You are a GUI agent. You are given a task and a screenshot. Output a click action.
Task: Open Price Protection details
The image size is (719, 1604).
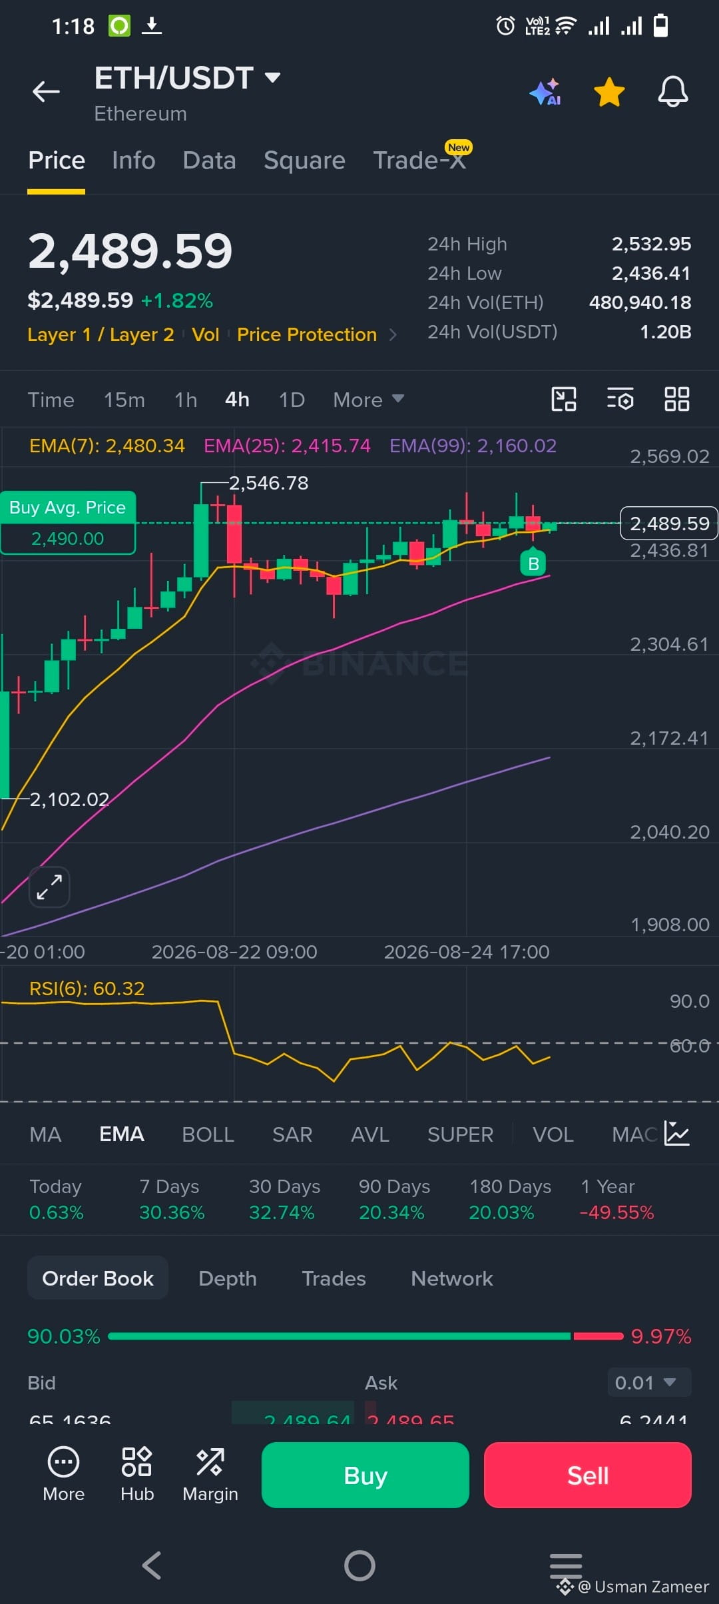(x=307, y=334)
